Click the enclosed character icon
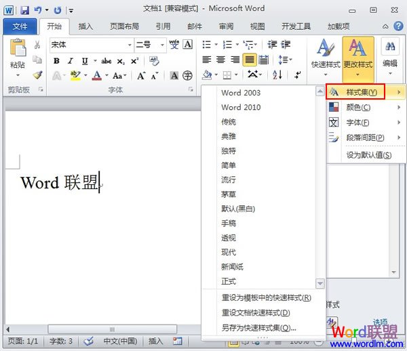The width and height of the screenshot is (407, 351). point(187,76)
